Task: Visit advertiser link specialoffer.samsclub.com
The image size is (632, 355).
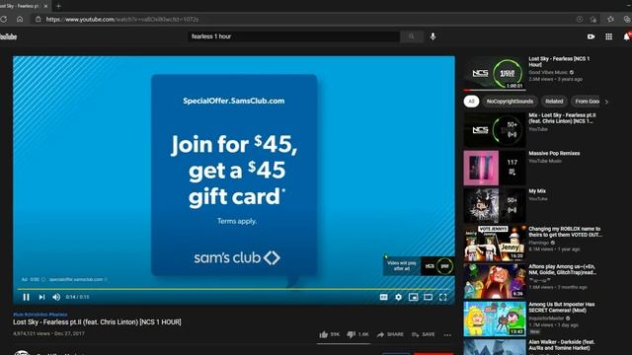Action: tap(76, 279)
